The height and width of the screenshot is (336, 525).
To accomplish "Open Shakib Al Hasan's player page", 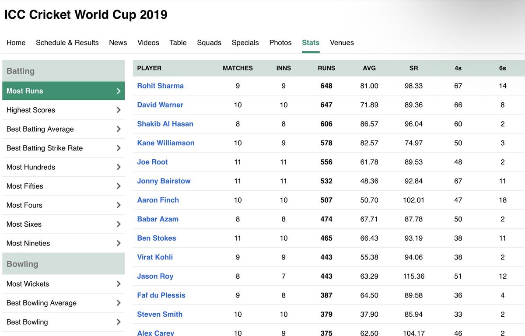I will point(165,124).
